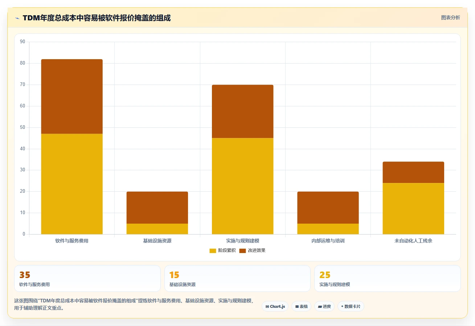Select the 进度 tag chip

[324, 306]
